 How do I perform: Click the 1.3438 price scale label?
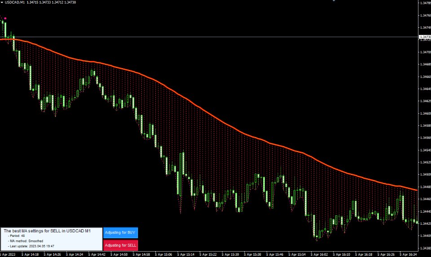(426, 248)
